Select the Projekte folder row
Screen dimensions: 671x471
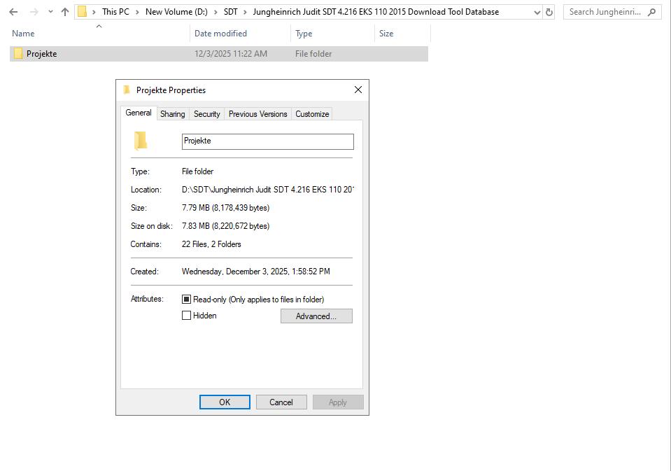tap(219, 53)
